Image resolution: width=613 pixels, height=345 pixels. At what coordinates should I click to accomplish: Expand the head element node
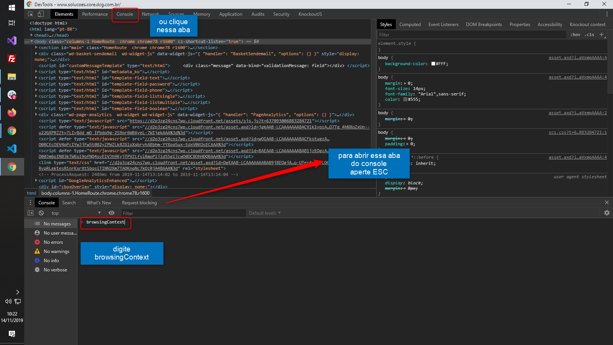(32, 35)
